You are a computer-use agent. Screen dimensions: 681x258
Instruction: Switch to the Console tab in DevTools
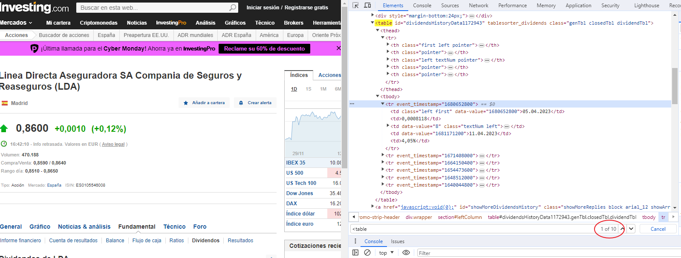click(422, 6)
